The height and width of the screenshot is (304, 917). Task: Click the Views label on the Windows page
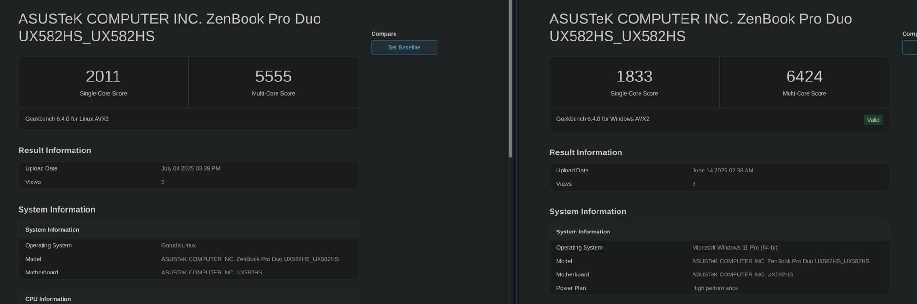pyautogui.click(x=564, y=184)
